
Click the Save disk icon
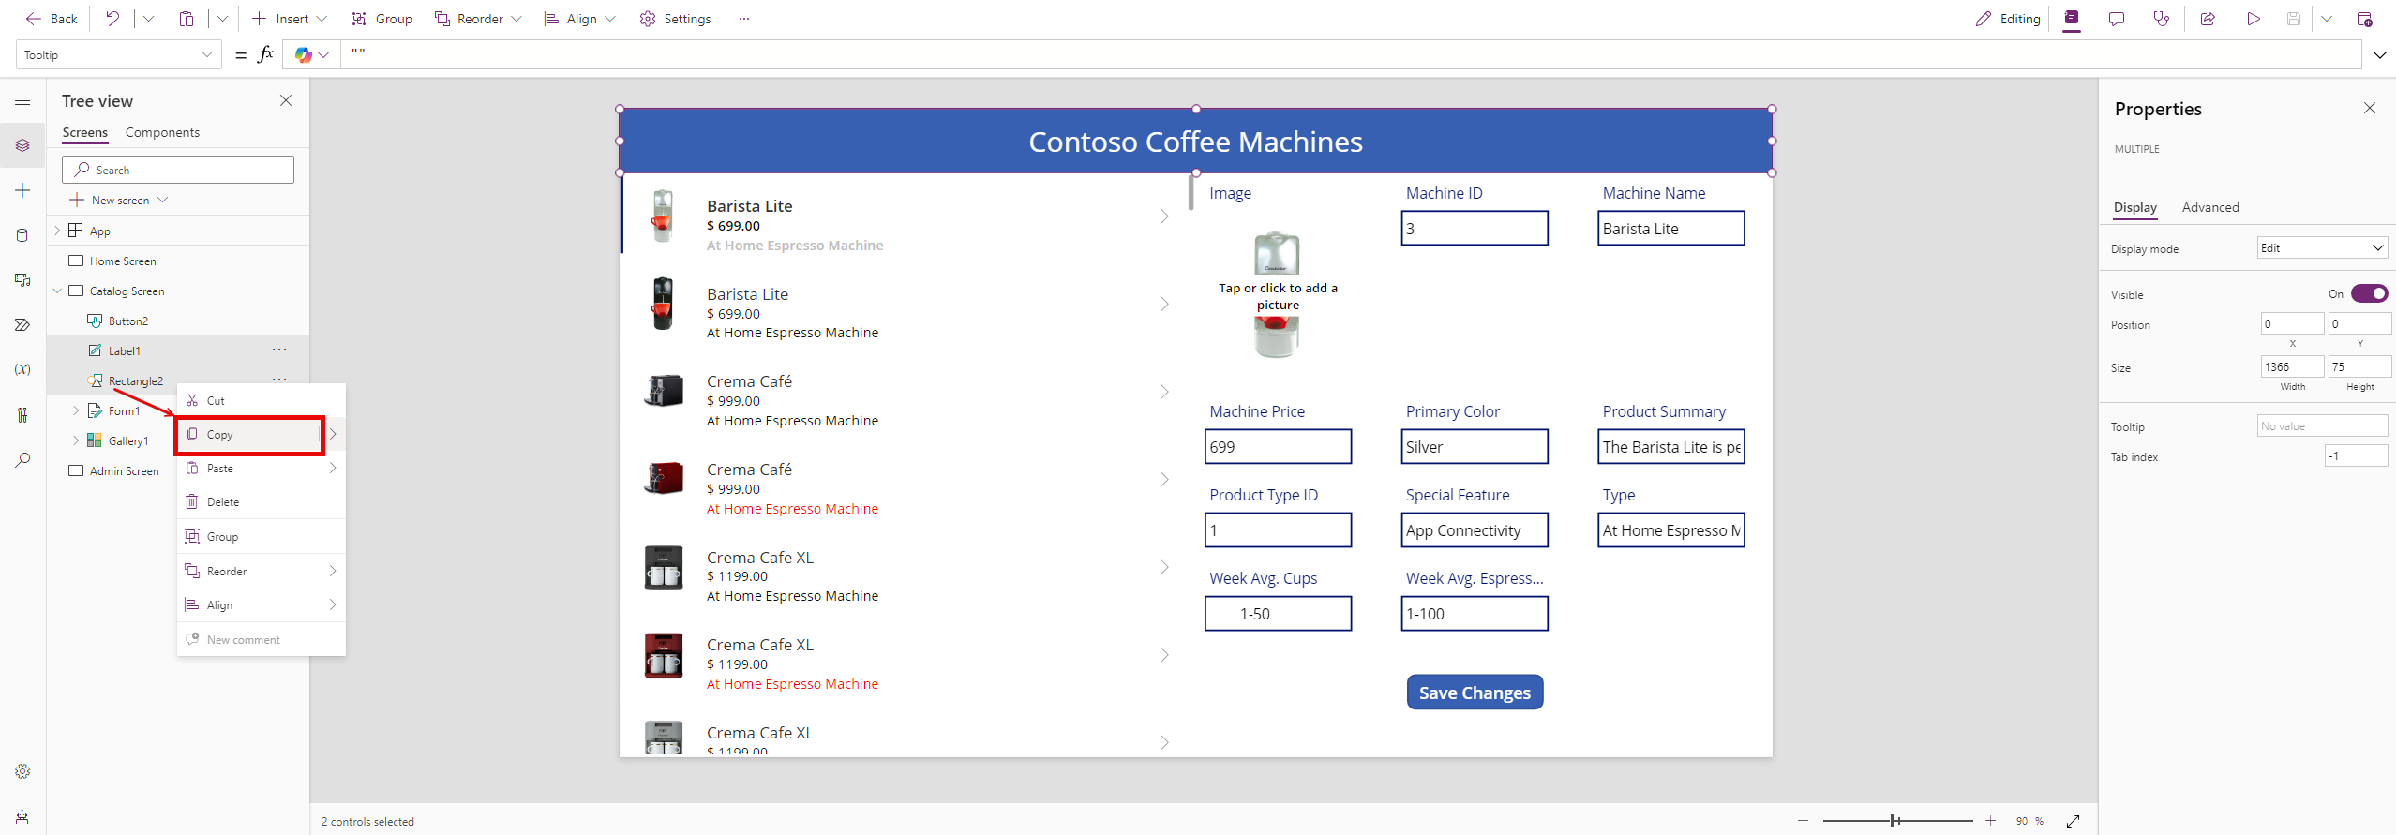(2294, 19)
